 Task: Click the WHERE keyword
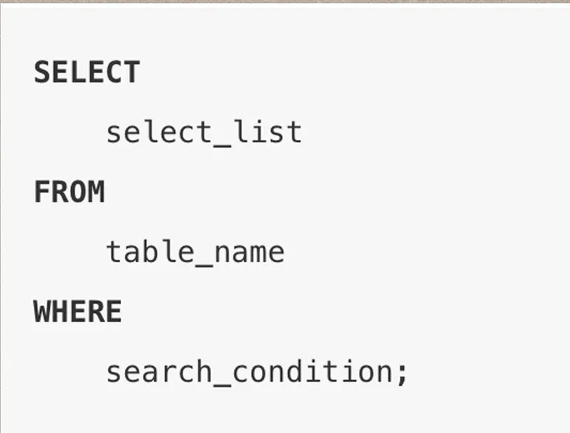[x=78, y=312]
